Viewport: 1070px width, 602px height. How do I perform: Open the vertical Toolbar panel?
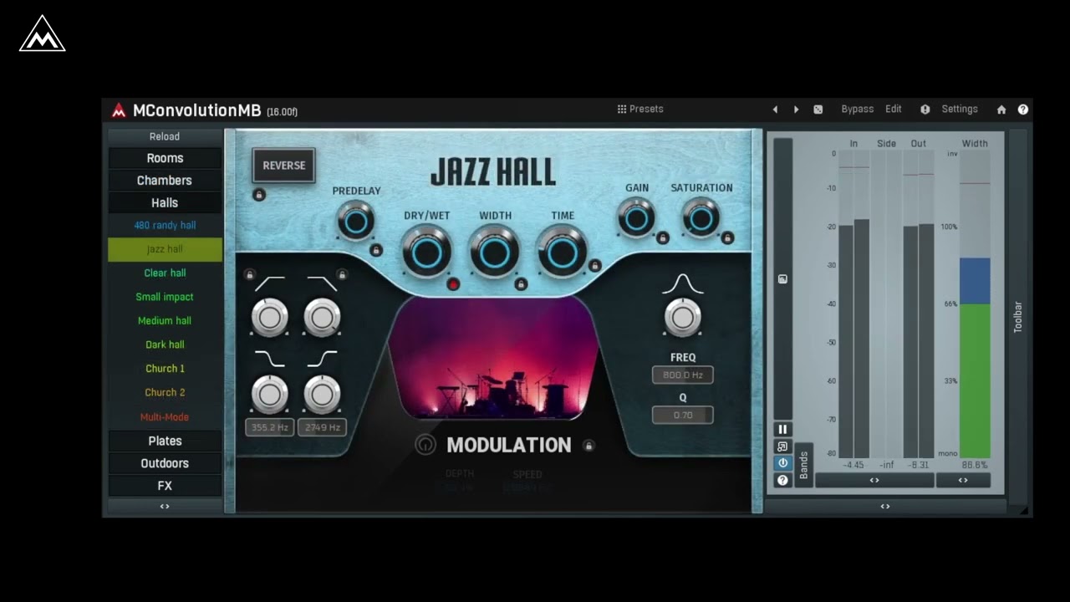(1018, 318)
